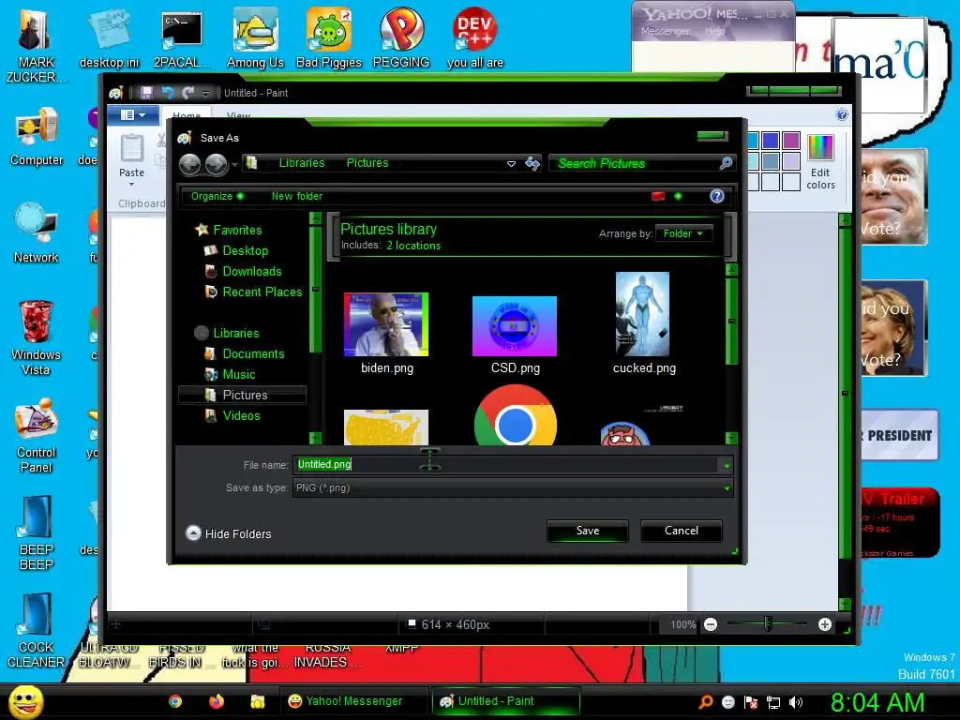Expand the address bar previous locations dropdown
Viewport: 960px width, 720px height.
pyautogui.click(x=511, y=163)
